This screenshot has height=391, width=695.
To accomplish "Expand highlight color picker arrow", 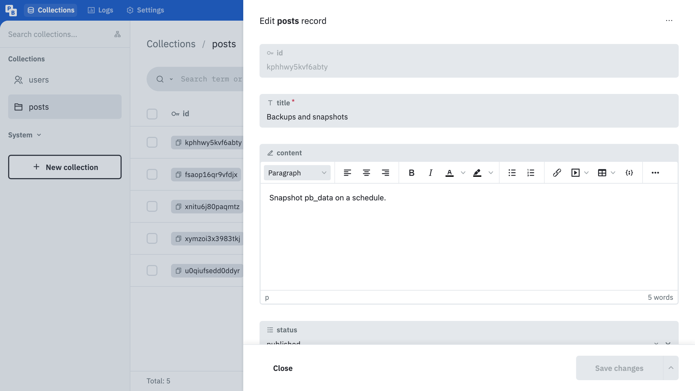I will (x=491, y=173).
